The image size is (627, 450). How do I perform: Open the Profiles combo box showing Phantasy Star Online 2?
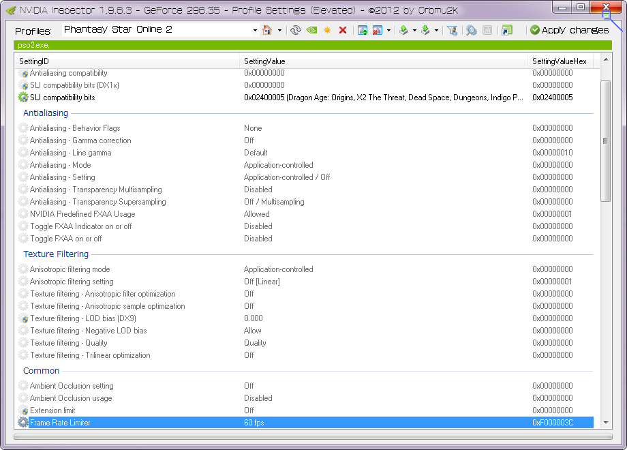160,30
